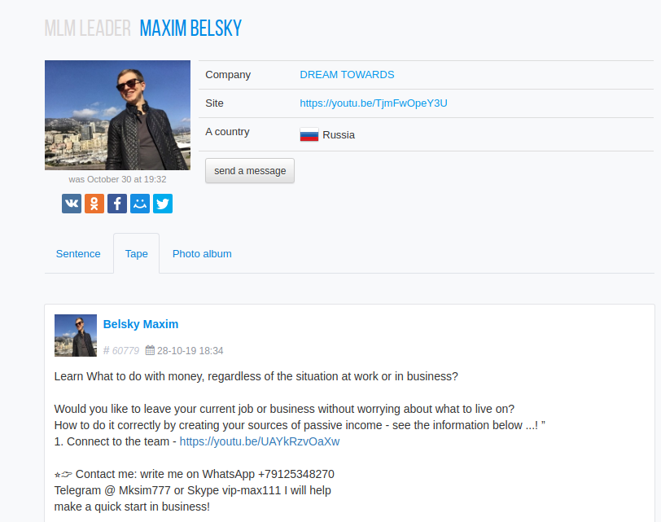Open the Sentence tab
This screenshot has height=522, width=661.
click(78, 254)
